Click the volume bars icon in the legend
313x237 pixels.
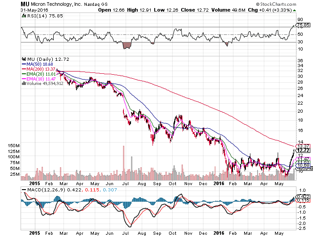point(24,84)
